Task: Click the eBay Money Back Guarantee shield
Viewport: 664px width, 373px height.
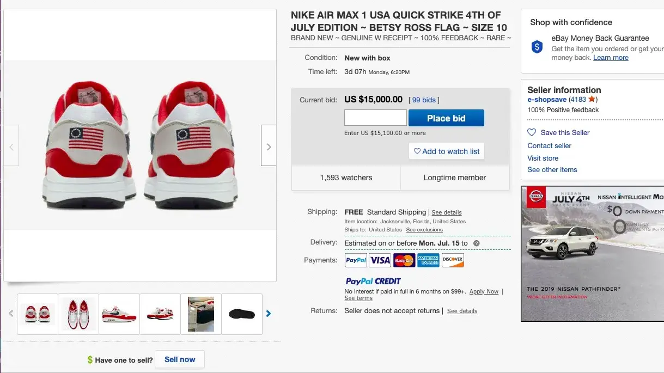Action: (536, 47)
